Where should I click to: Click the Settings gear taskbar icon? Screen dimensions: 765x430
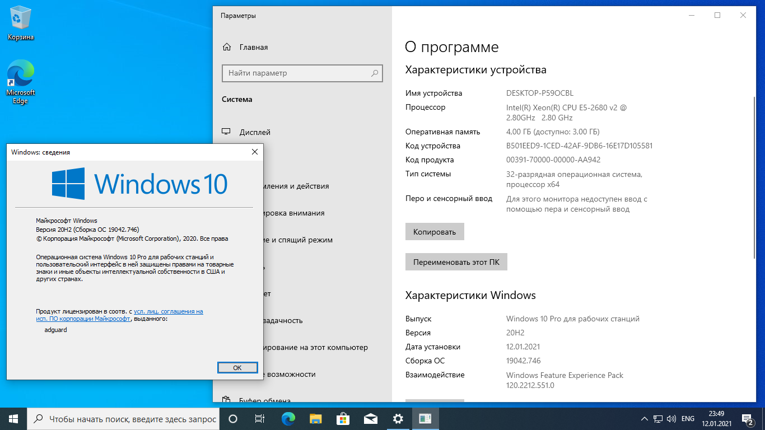tap(398, 419)
